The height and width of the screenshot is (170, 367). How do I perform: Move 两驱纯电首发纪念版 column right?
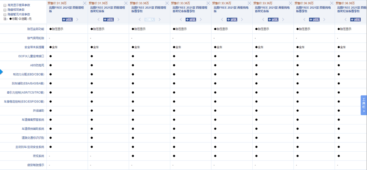[283, 20]
